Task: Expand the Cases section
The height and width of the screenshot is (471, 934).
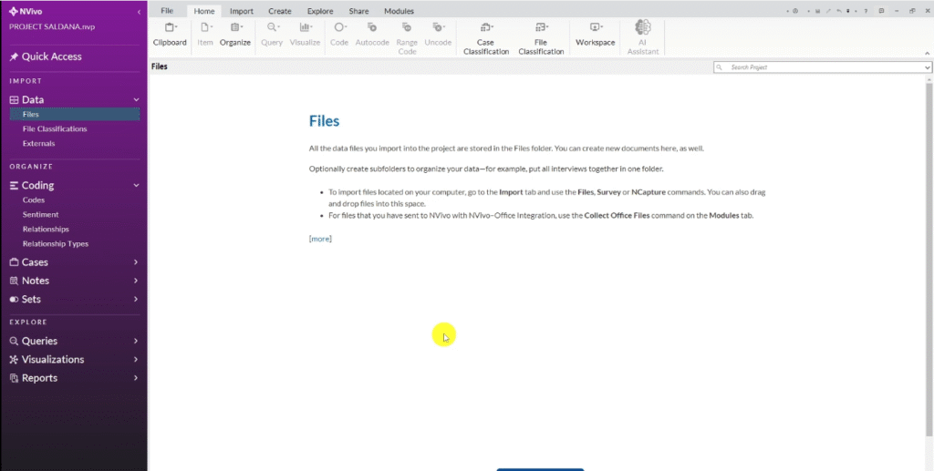Action: pos(136,262)
